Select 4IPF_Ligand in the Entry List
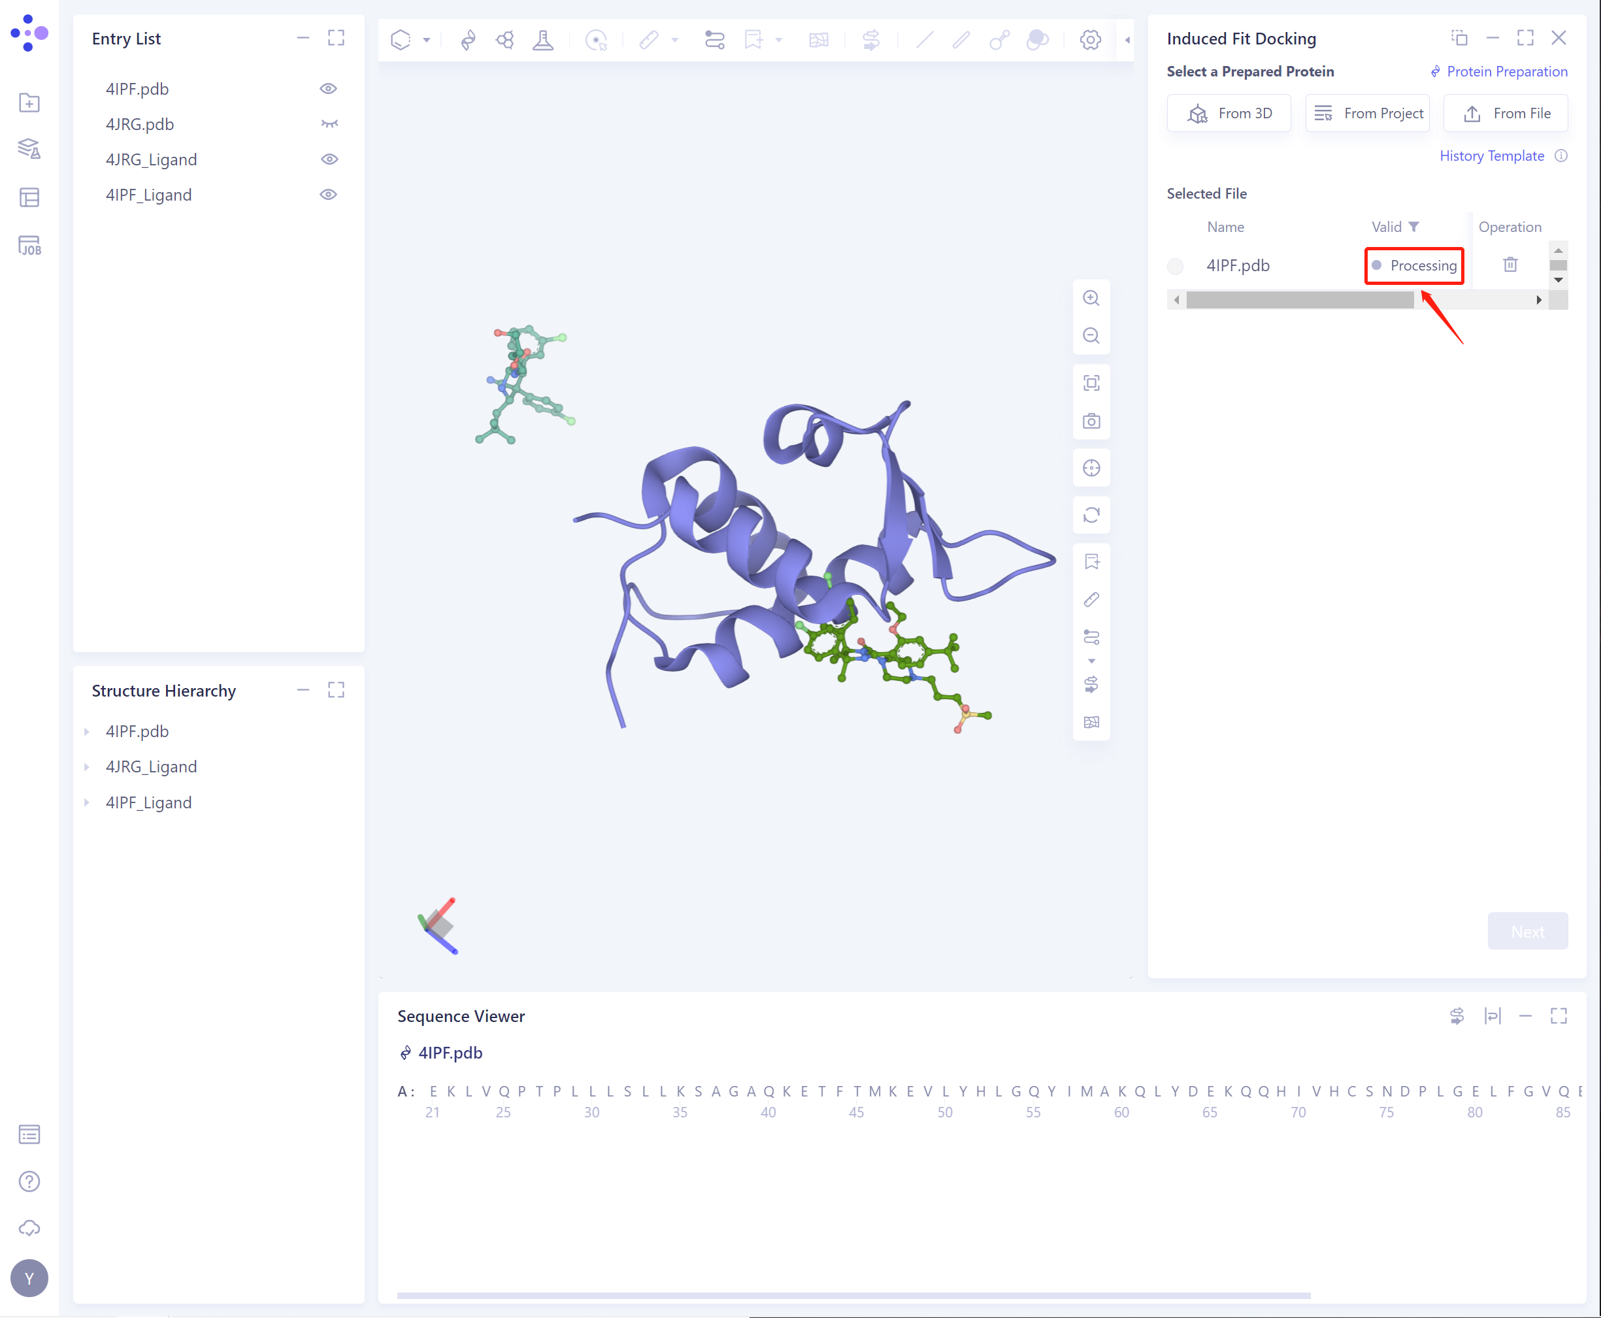The image size is (1601, 1318). coord(149,195)
